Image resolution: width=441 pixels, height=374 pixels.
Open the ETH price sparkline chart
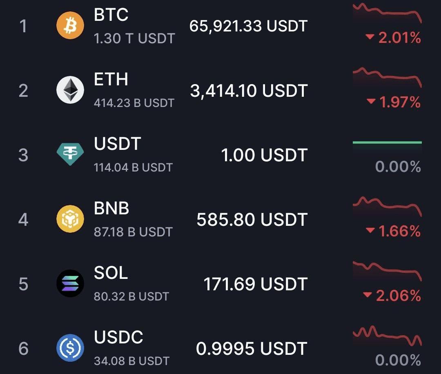[387, 77]
